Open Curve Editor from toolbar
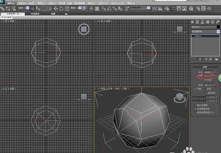Screen dimensions: 221x153 click(179, 9)
